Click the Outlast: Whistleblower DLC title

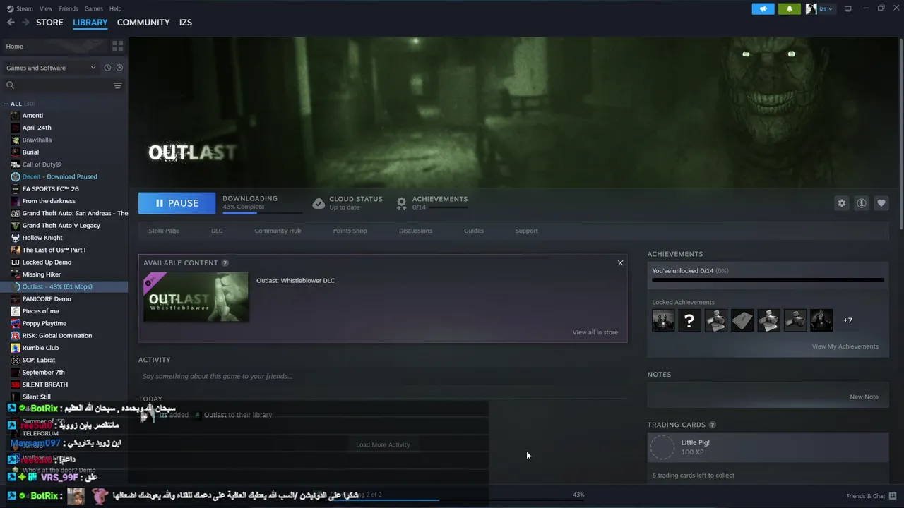tap(295, 281)
